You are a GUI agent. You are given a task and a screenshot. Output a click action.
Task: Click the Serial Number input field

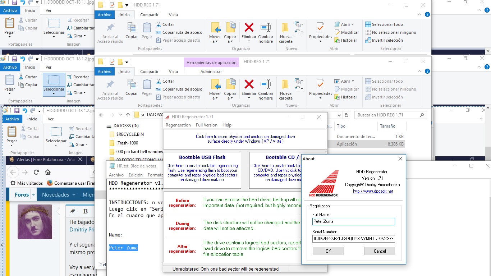pyautogui.click(x=353, y=239)
